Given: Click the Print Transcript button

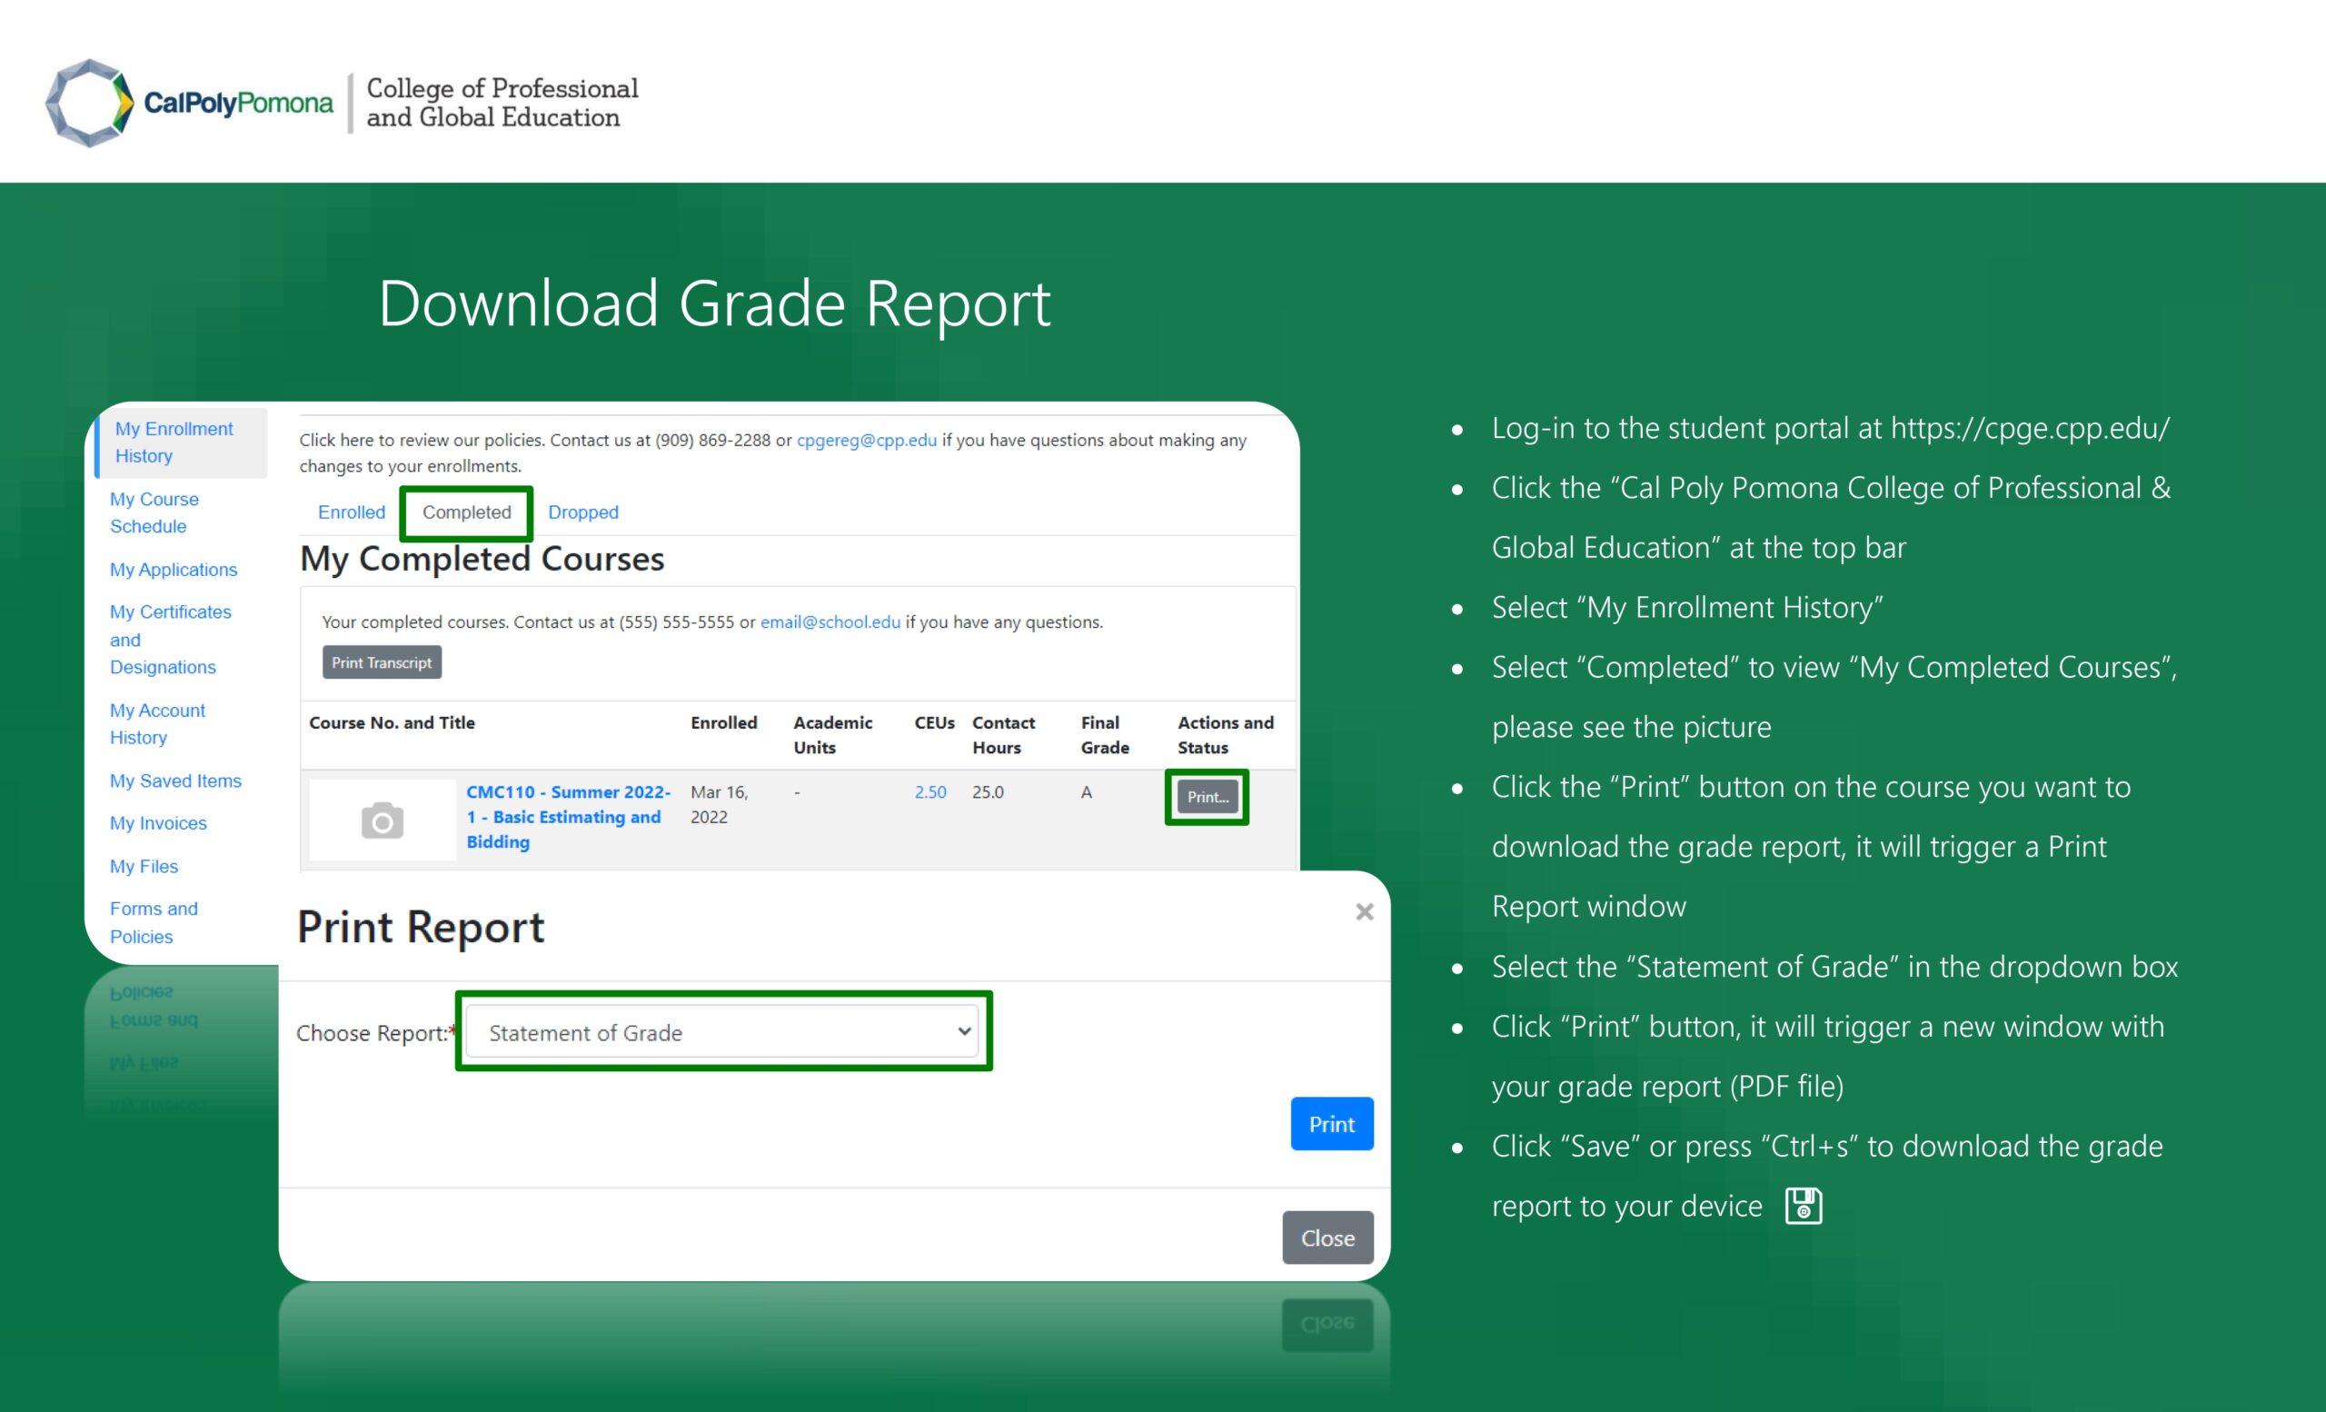Looking at the screenshot, I should 381,661.
